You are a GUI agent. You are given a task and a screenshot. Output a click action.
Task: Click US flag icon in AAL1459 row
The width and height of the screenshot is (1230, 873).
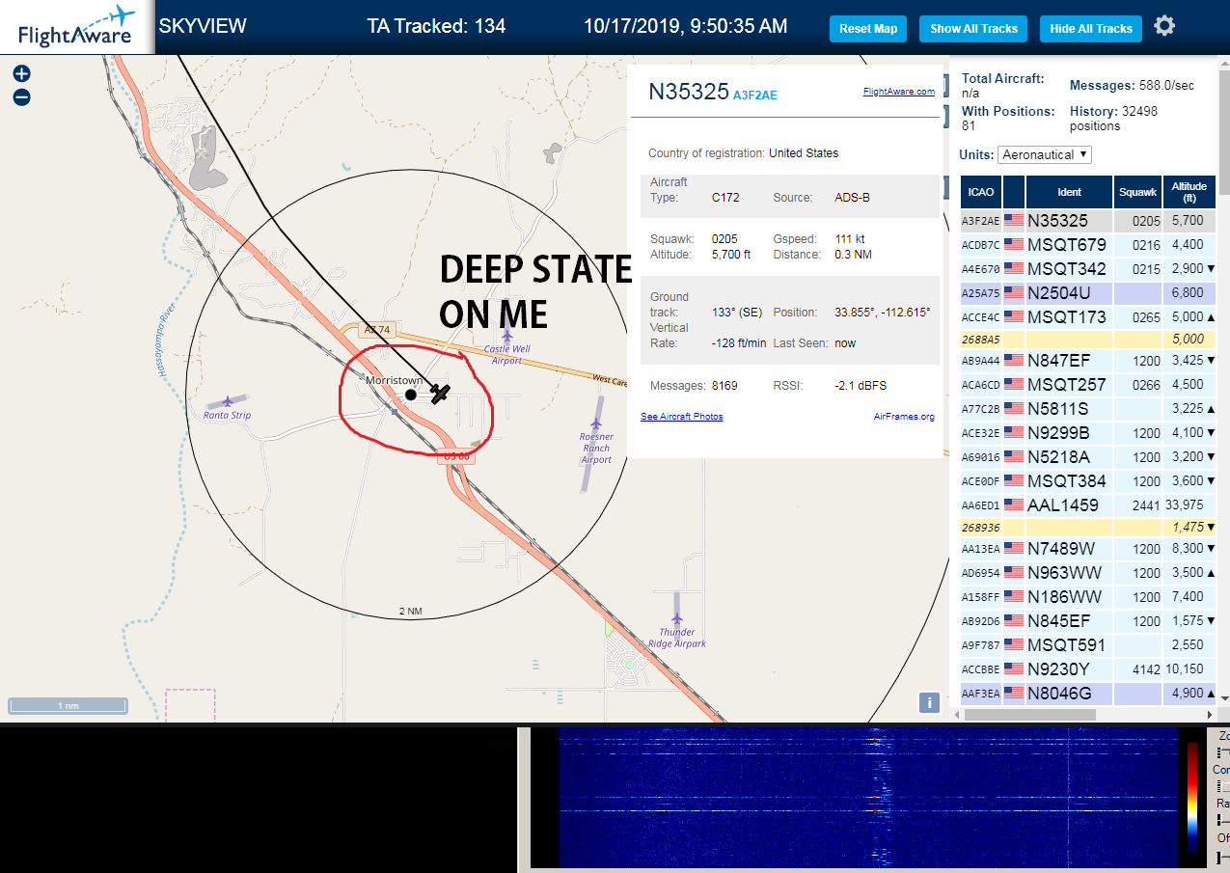(x=1014, y=505)
